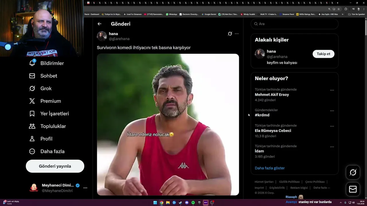Screen dimensions: 367x206
Task: Open options for Ela Rümeysa Cebeci trend
Action: [x=332, y=126]
